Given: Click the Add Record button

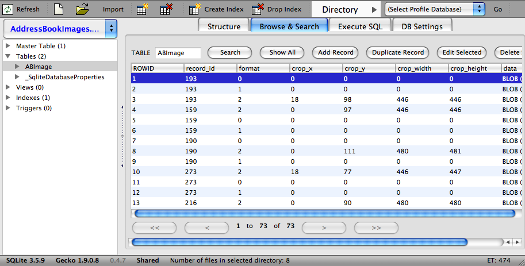Looking at the screenshot, I should [335, 52].
